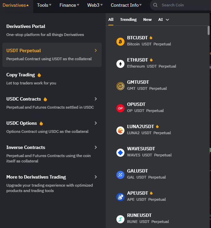Open the Contract Info menu
Screen dimensions: 211x228
point(126,5)
